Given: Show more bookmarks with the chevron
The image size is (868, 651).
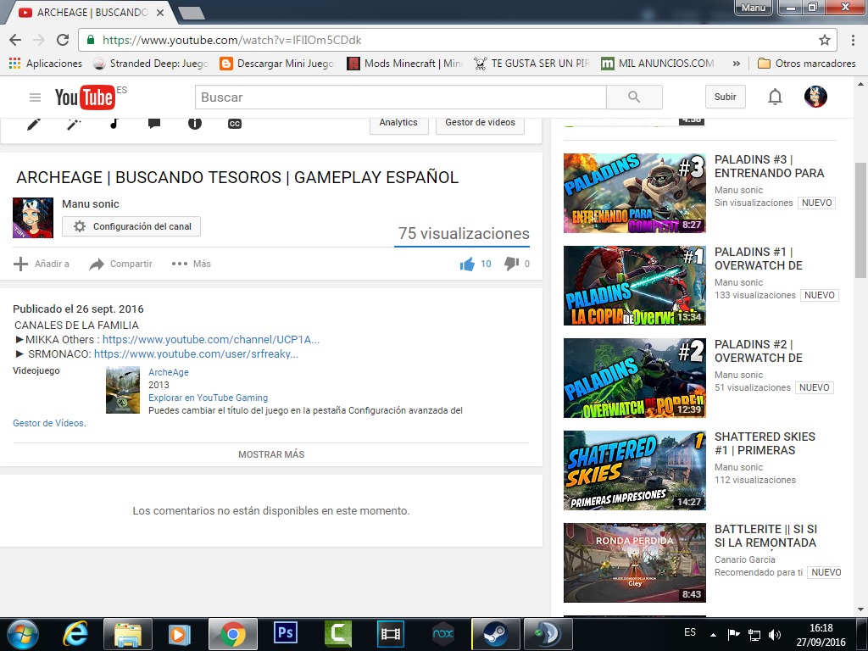Looking at the screenshot, I should point(737,64).
